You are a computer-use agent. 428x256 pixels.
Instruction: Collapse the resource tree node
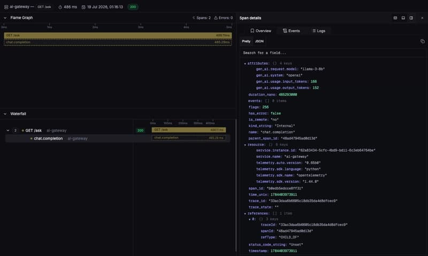[245, 145]
